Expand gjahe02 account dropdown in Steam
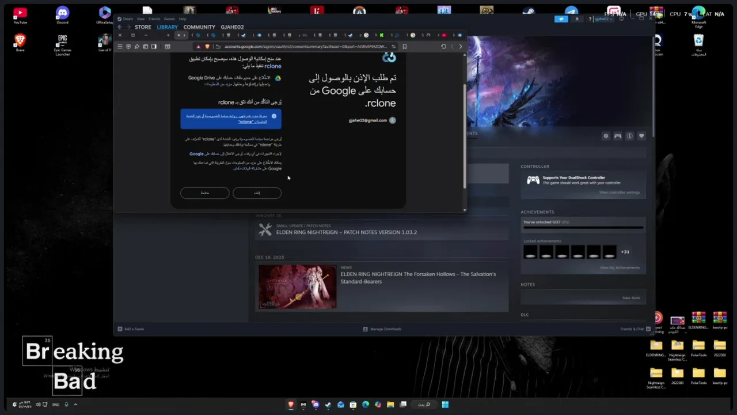 click(x=603, y=19)
